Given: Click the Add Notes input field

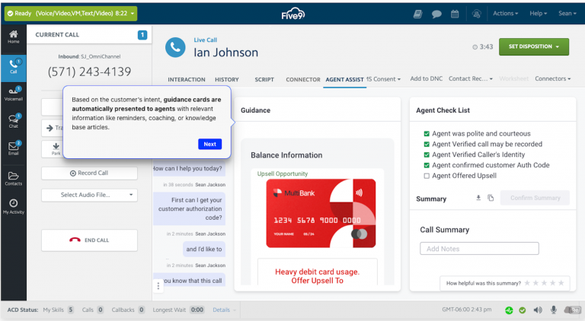Looking at the screenshot, I should (x=479, y=249).
